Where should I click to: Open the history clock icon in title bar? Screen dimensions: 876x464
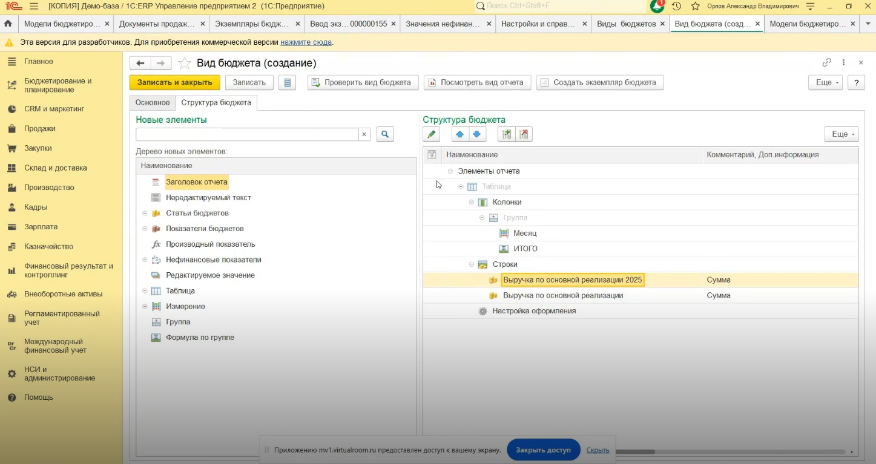tap(676, 6)
